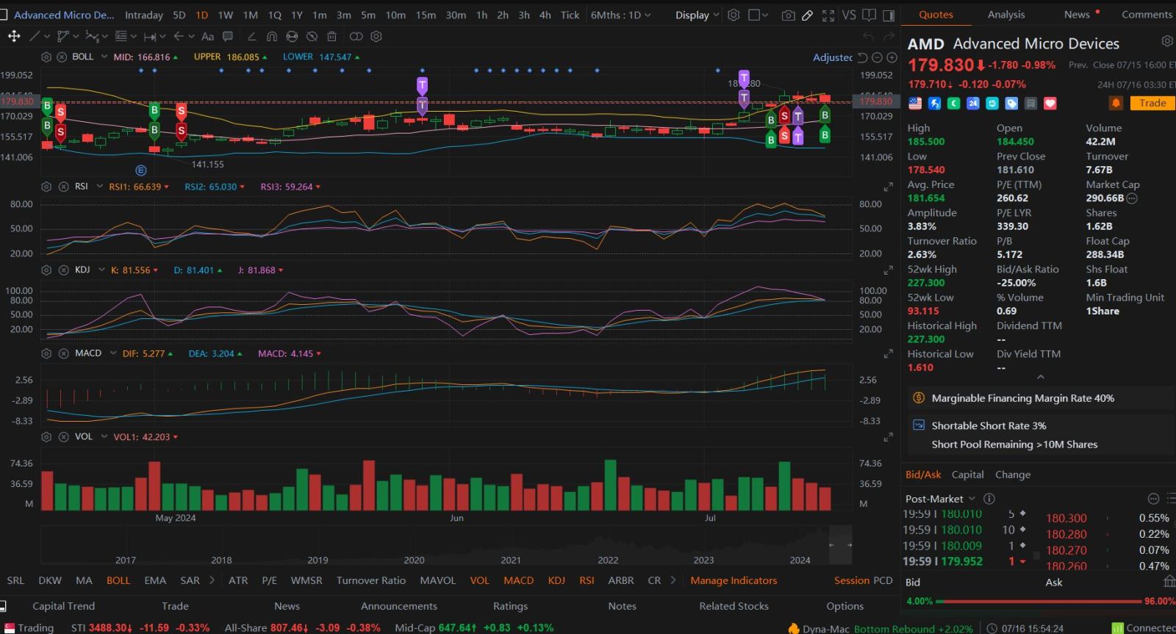The image size is (1176, 634).
Task: Expand the MACD indicator name dropdown
Action: [113, 353]
